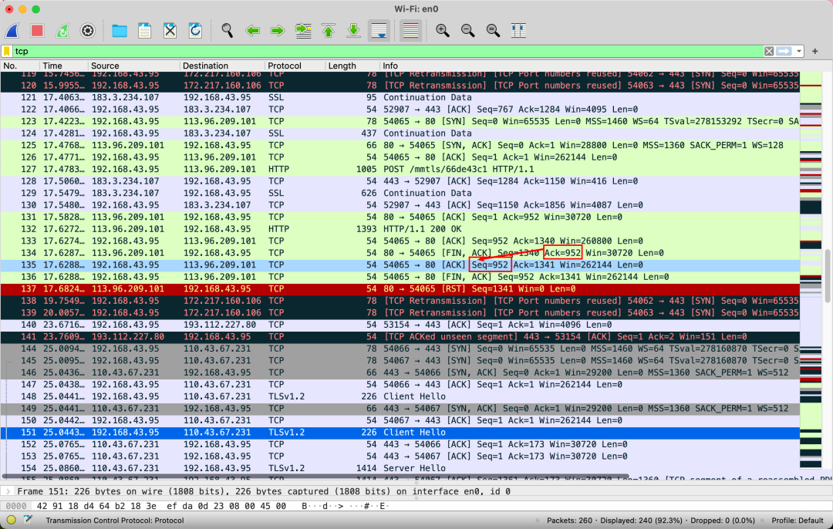Screen dimensions: 833x529
Task: Go to a specified packet
Action: pyautogui.click(x=303, y=31)
